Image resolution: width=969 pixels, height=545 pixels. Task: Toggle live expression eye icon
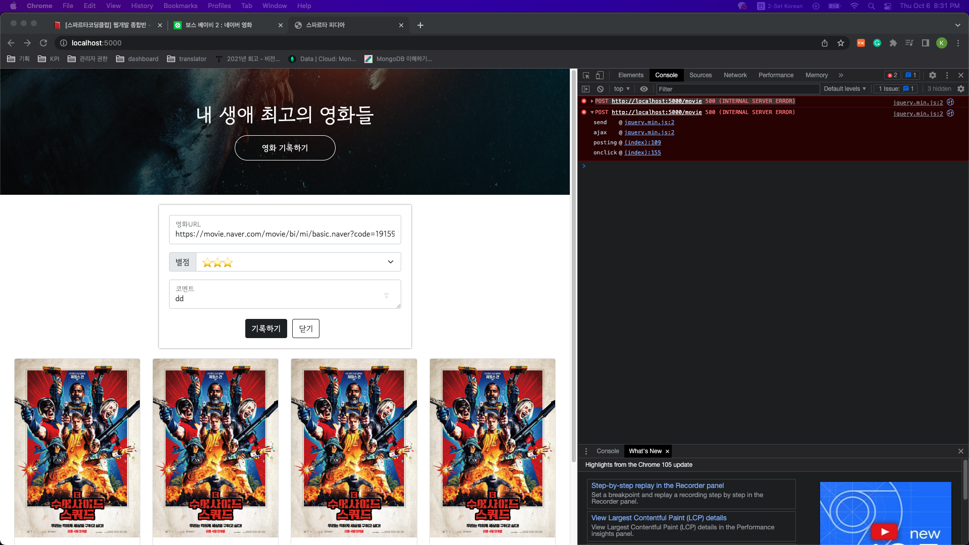pyautogui.click(x=644, y=89)
